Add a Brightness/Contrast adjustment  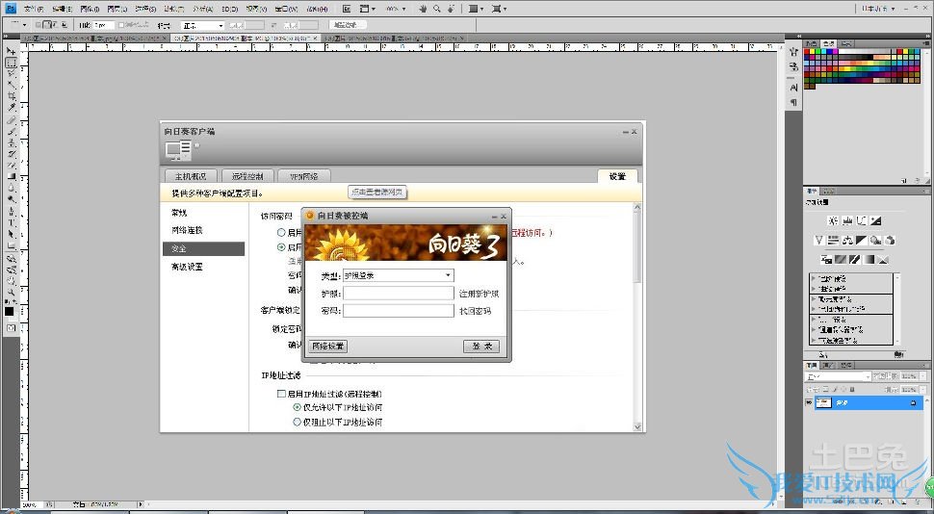point(833,219)
